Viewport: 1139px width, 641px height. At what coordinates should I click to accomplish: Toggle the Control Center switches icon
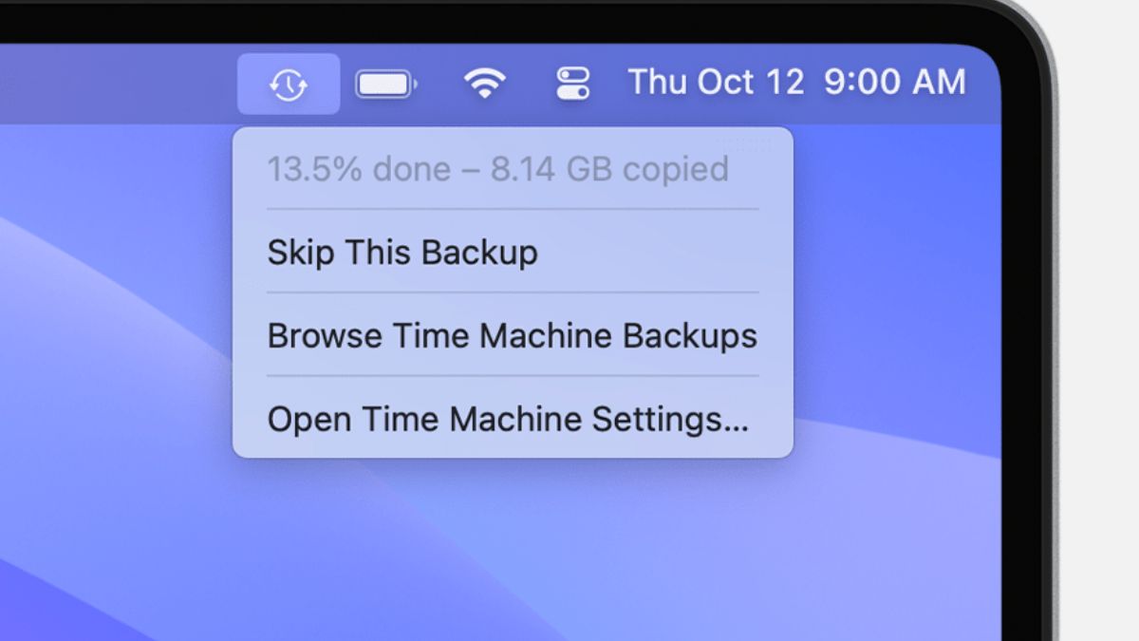572,84
